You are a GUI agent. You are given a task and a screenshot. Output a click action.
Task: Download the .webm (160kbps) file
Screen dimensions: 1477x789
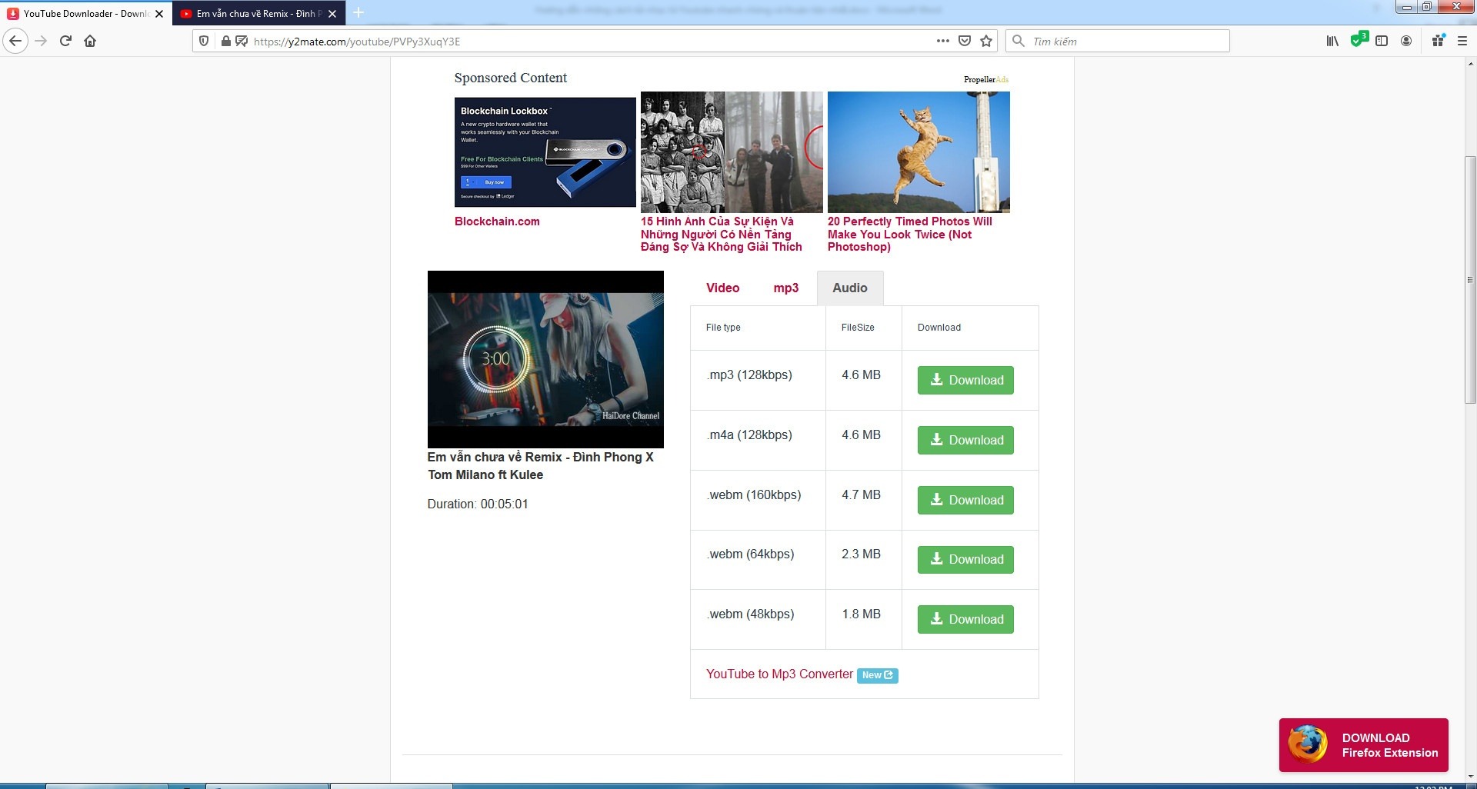965,500
